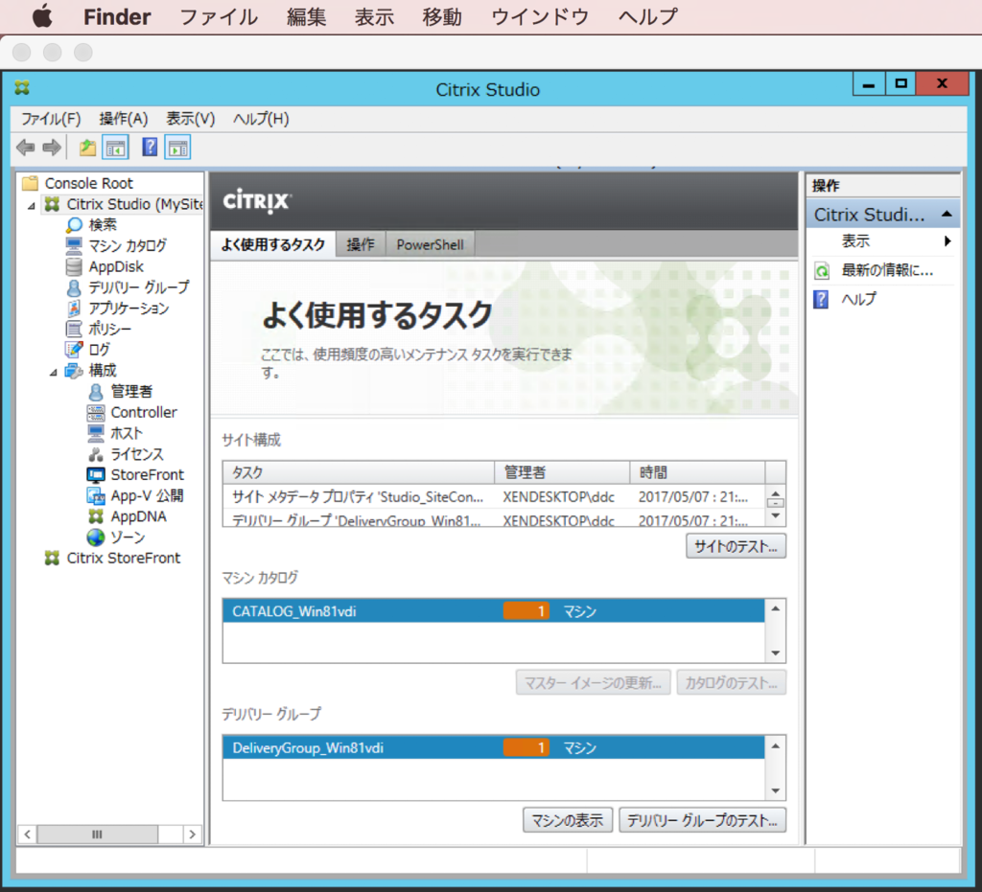
Task: Collapse Citrix Studi... actions section header
Action: point(947,214)
